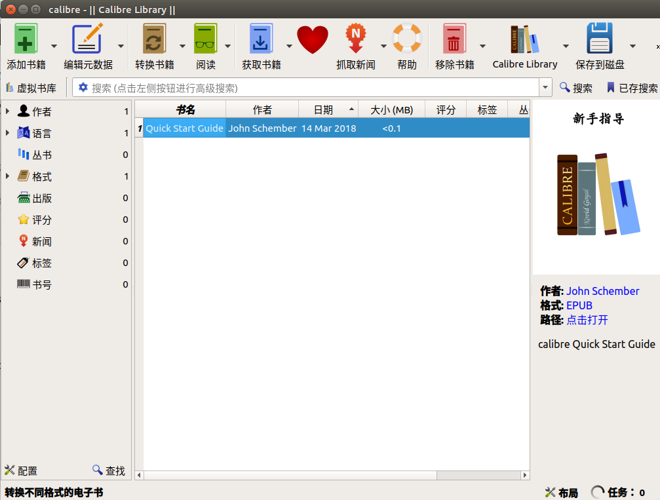The height and width of the screenshot is (500, 660).
Task: Expand the 格式 (Formats) category
Action: (x=8, y=176)
